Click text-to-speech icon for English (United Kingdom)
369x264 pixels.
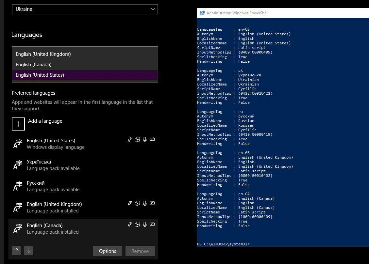[x=137, y=203]
